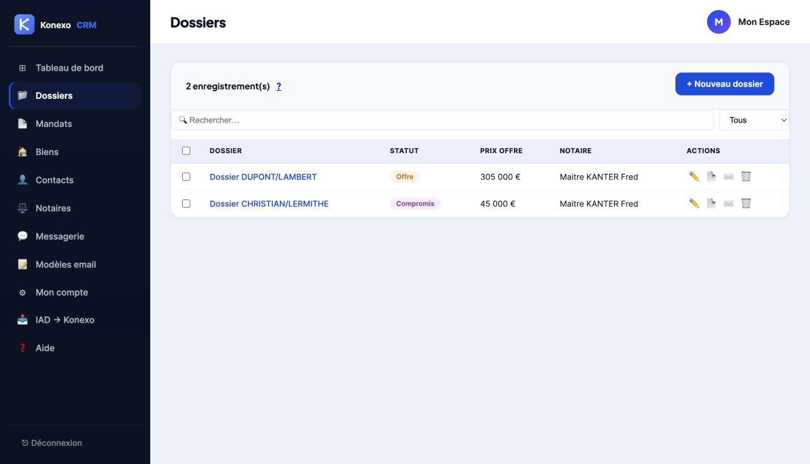
Task: Click the 305 000 € price cell
Action: pos(500,177)
